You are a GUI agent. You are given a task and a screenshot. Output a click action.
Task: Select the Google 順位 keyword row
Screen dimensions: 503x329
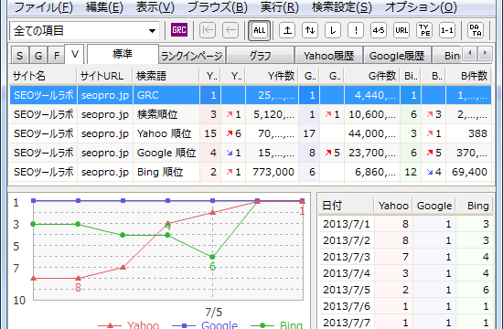tap(251, 153)
